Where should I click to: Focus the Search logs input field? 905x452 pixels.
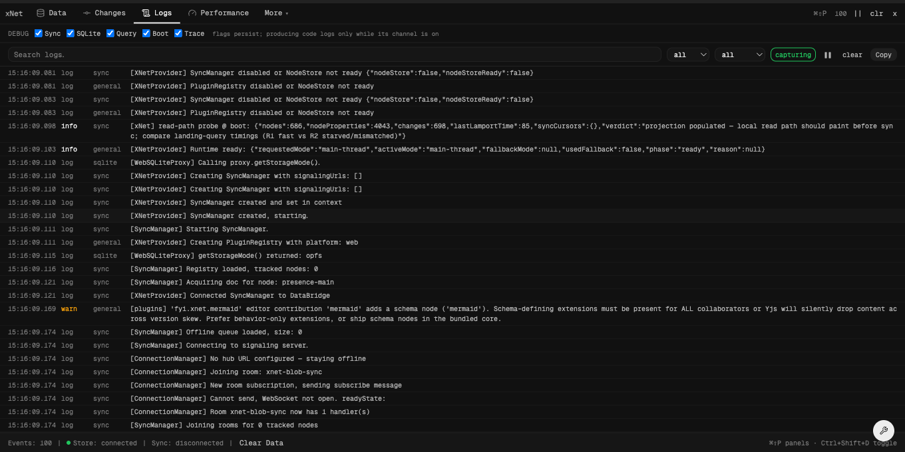(335, 55)
